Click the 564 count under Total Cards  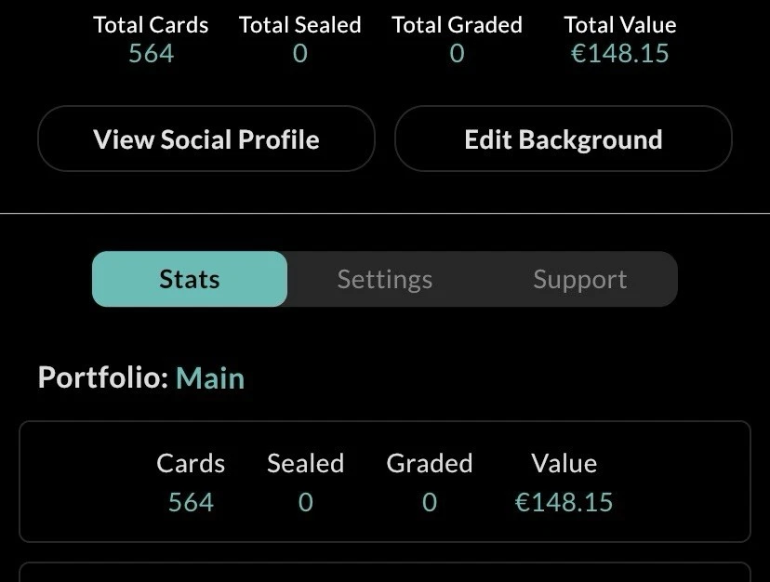pos(151,54)
